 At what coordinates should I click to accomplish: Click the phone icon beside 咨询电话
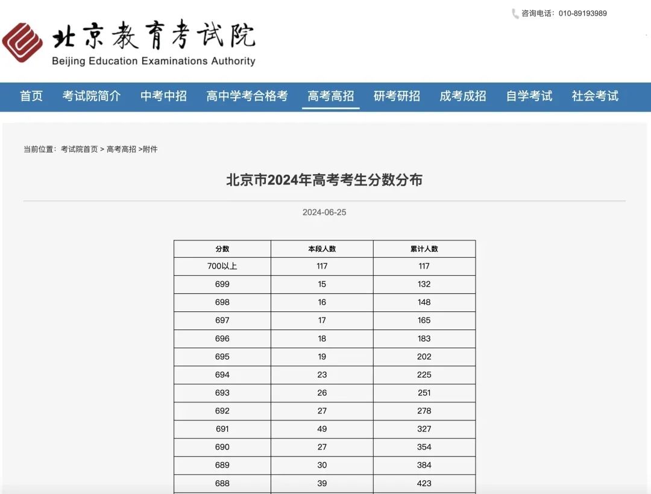(x=515, y=14)
